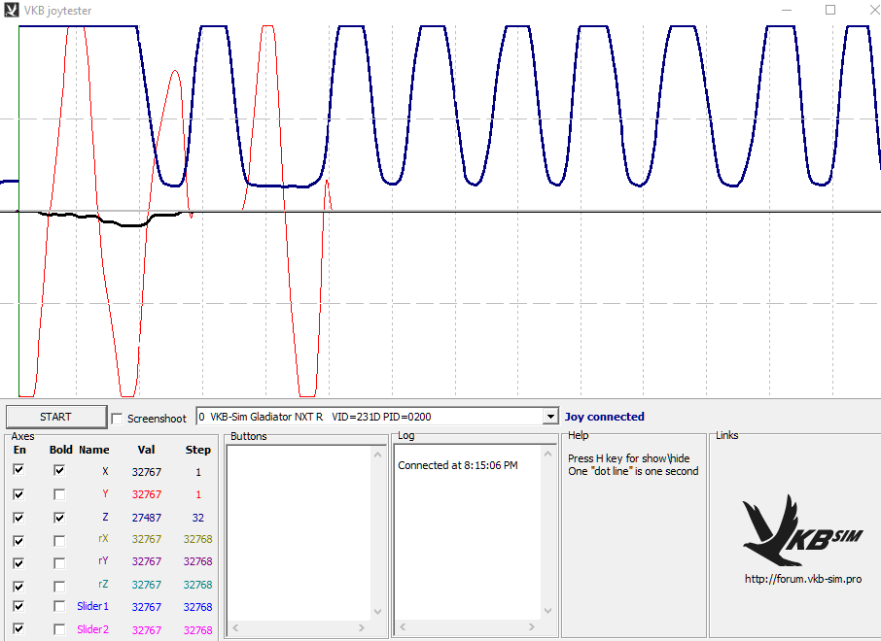This screenshot has width=881, height=641.
Task: Click Buttons list scroll right arrow
Action: point(362,627)
